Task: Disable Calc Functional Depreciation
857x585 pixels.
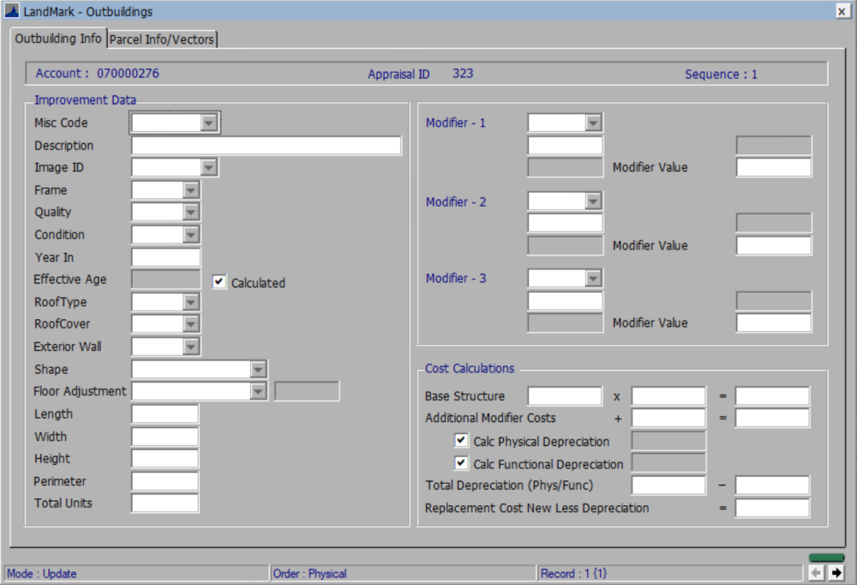Action: click(461, 462)
